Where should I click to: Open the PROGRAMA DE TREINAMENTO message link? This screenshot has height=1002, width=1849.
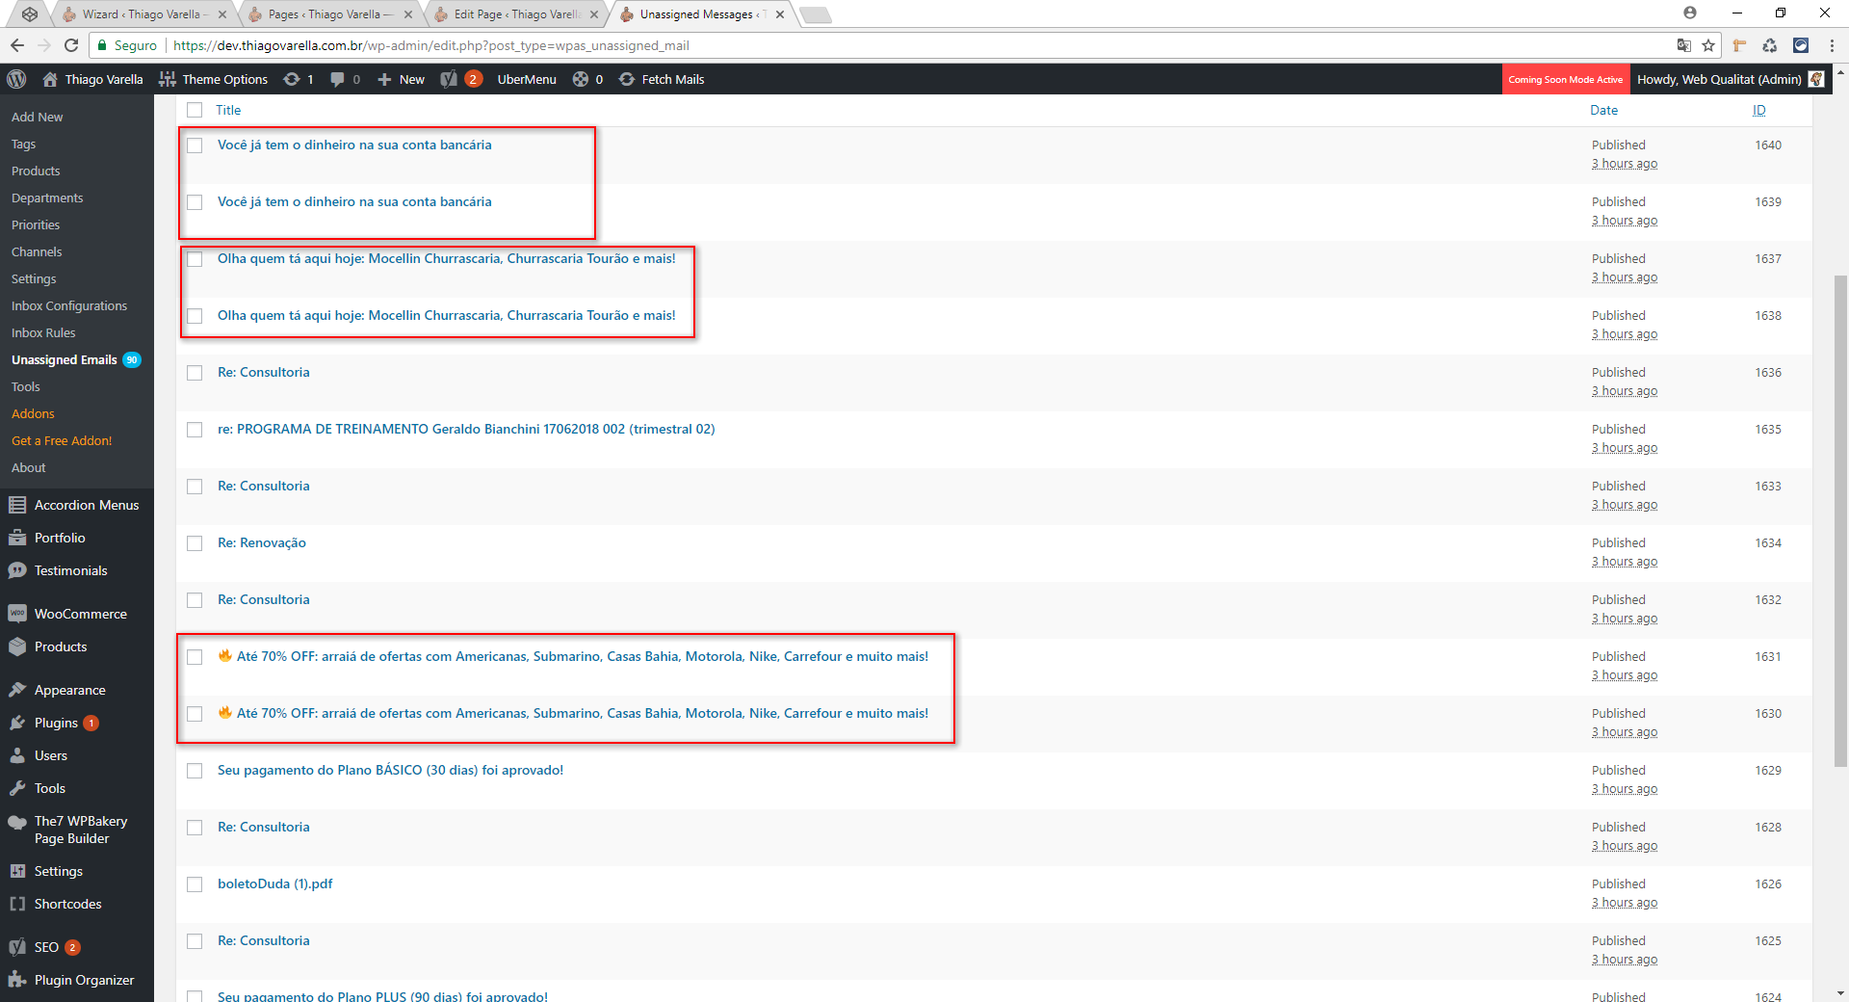pyautogui.click(x=466, y=429)
